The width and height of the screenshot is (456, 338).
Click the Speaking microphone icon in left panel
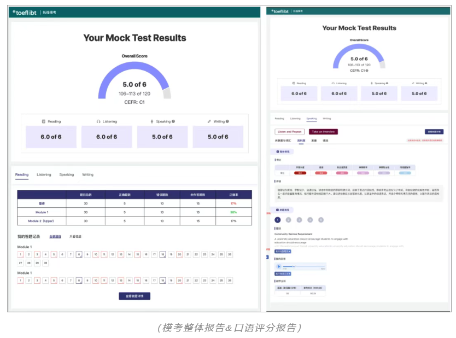[x=152, y=121]
